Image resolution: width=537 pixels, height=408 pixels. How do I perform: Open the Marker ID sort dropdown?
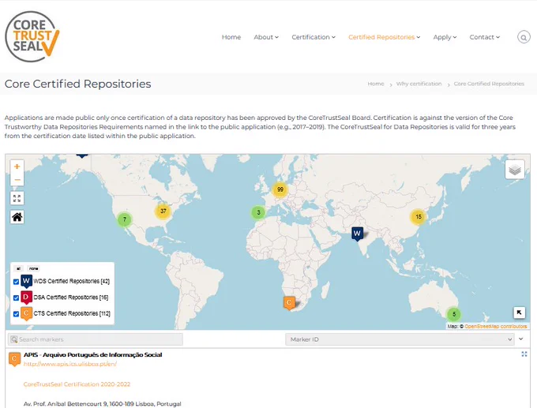tap(400, 339)
